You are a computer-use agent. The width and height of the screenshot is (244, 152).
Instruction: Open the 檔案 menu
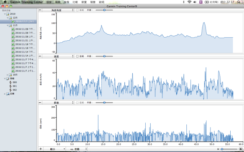pos(49,2)
